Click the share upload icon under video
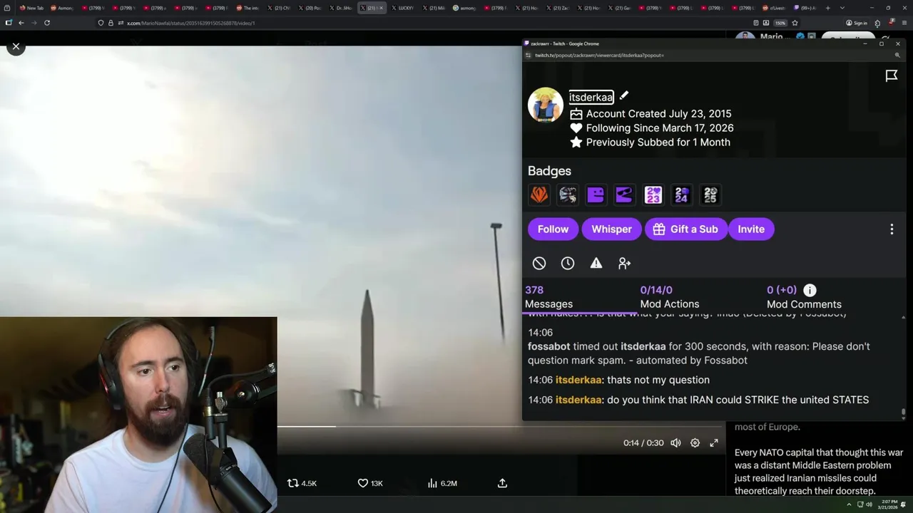This screenshot has width=913, height=513. pyautogui.click(x=502, y=483)
